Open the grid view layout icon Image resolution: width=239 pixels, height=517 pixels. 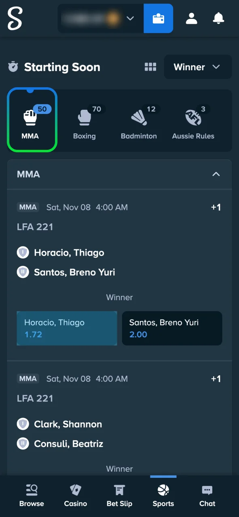click(150, 67)
